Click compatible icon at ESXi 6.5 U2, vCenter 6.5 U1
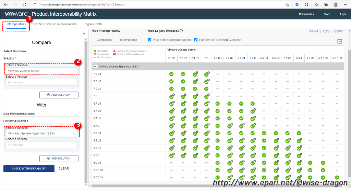351x190 pixels. (x=288, y=141)
